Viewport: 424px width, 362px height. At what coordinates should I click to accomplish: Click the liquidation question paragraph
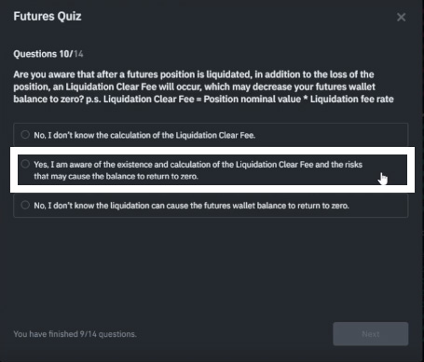point(203,87)
